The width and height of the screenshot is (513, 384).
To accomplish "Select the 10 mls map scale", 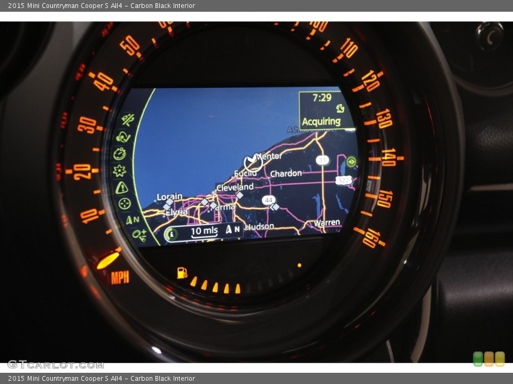I will (x=204, y=231).
